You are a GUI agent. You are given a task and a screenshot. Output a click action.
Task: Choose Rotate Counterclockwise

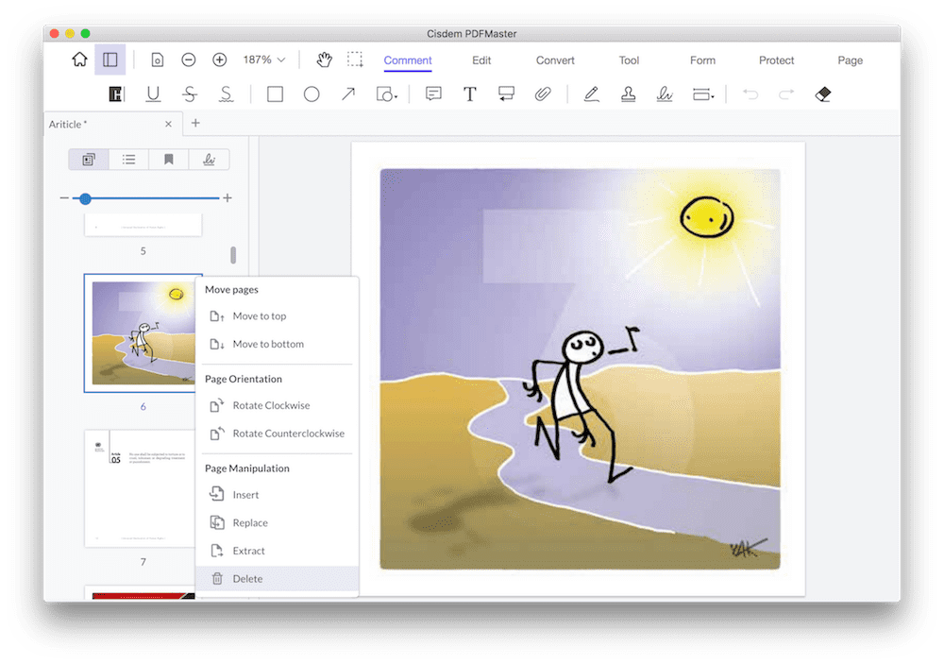(x=277, y=434)
